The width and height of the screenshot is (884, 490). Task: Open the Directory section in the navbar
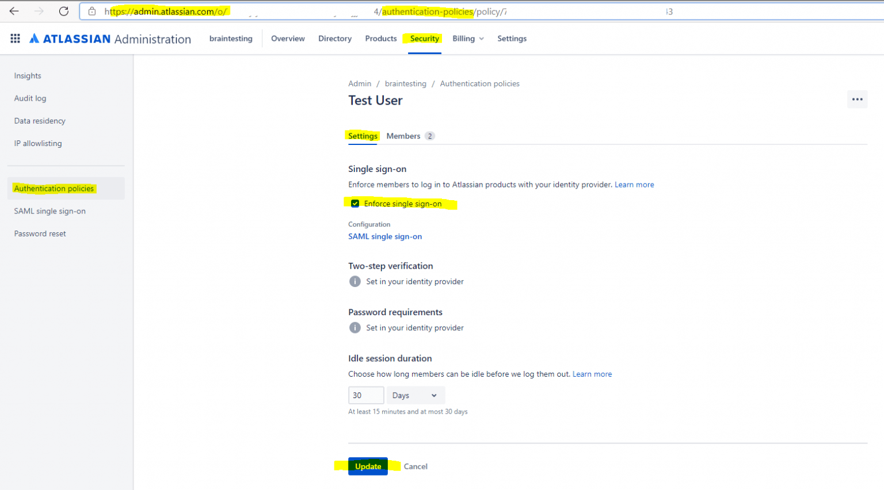pyautogui.click(x=335, y=39)
